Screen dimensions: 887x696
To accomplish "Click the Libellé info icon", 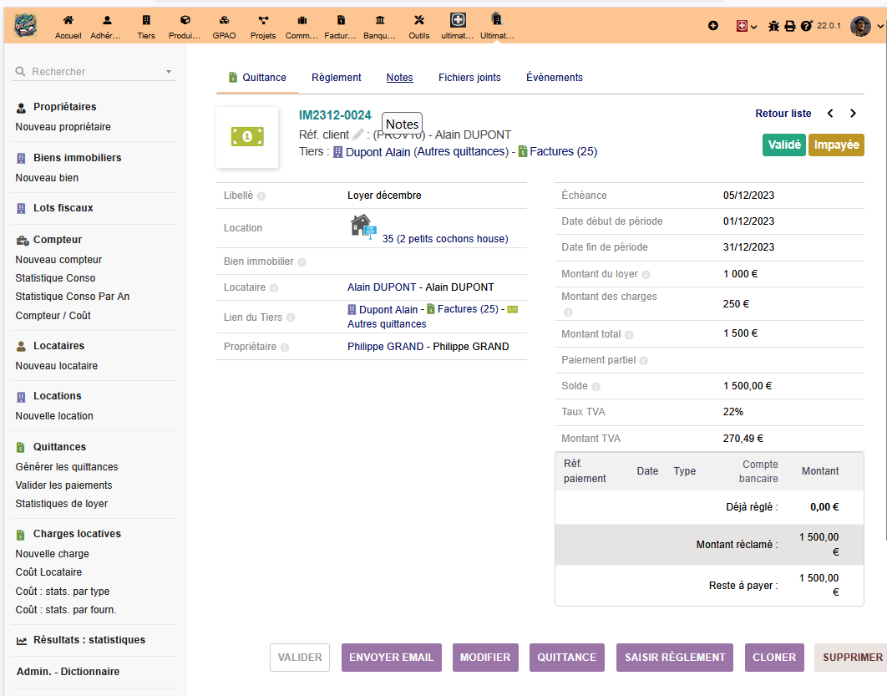I will [261, 196].
